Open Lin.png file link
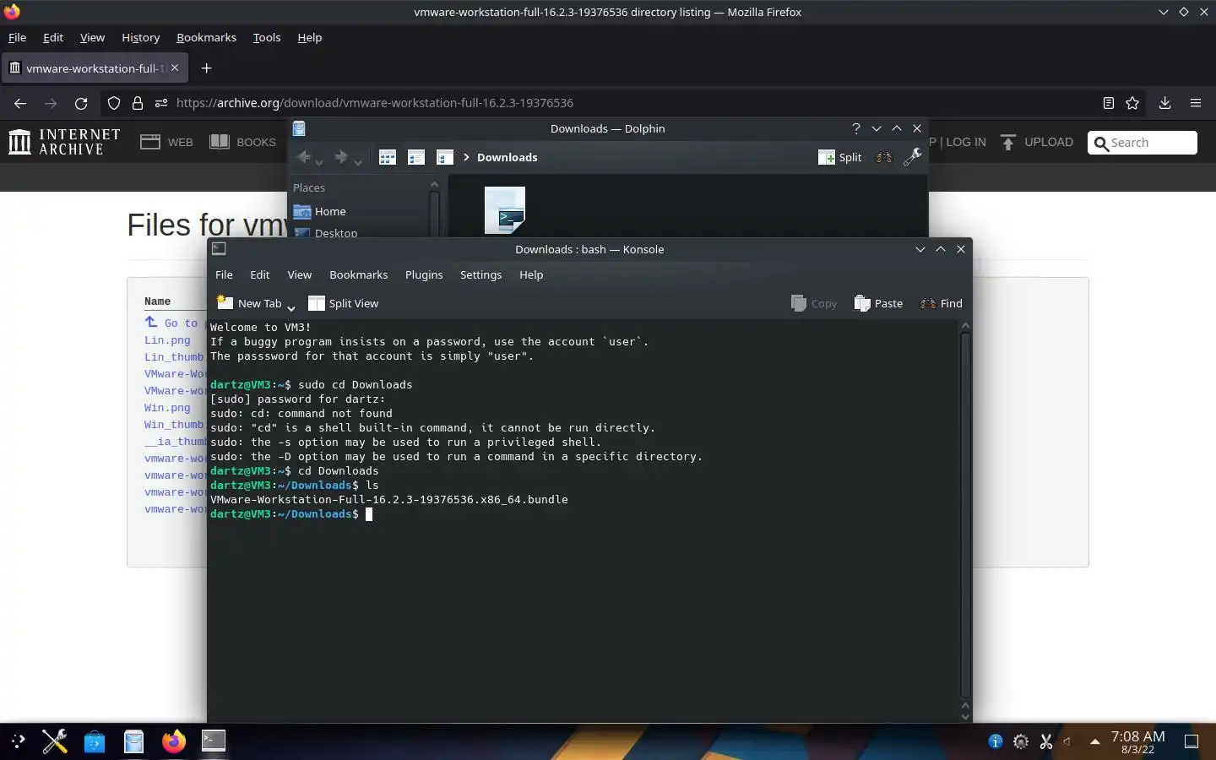This screenshot has width=1216, height=760. [x=167, y=340]
